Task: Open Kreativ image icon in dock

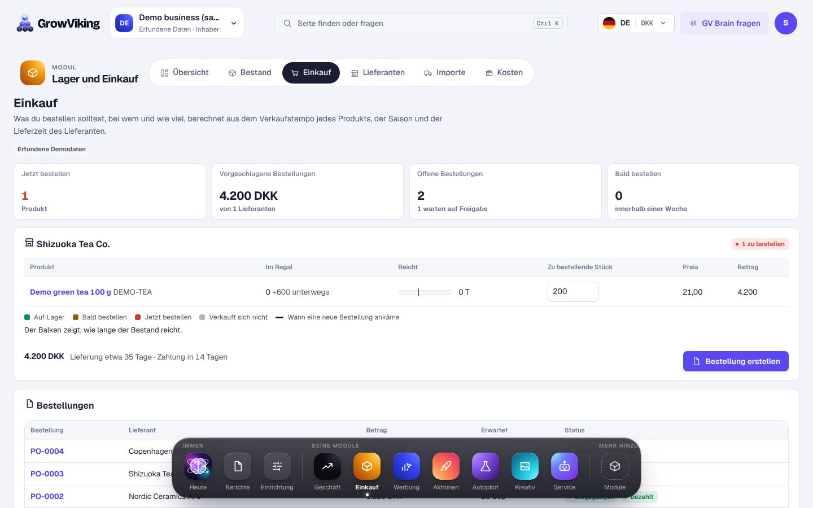Action: click(x=525, y=466)
